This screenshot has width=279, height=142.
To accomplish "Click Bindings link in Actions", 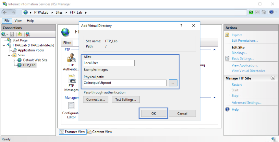I will 239,53.
